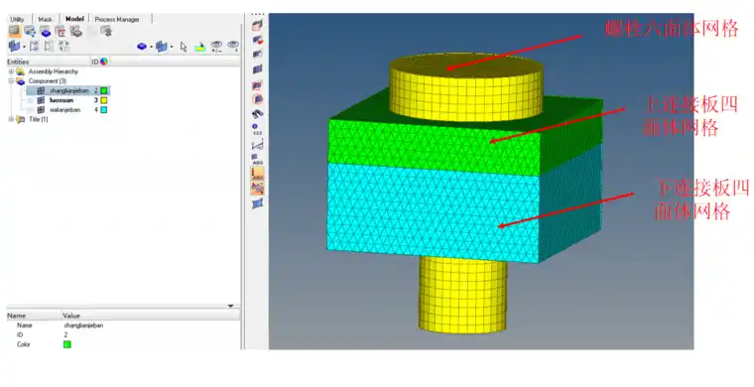This screenshot has height=387, width=754.
Task: Select the Title (1) tree item
Action: click(x=39, y=119)
